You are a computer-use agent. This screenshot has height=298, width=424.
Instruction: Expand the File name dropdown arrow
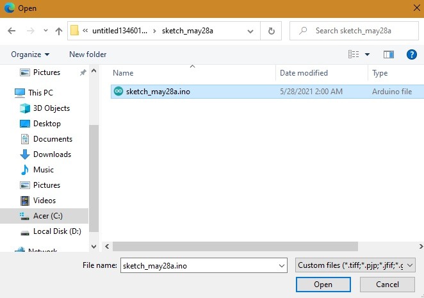(282, 266)
